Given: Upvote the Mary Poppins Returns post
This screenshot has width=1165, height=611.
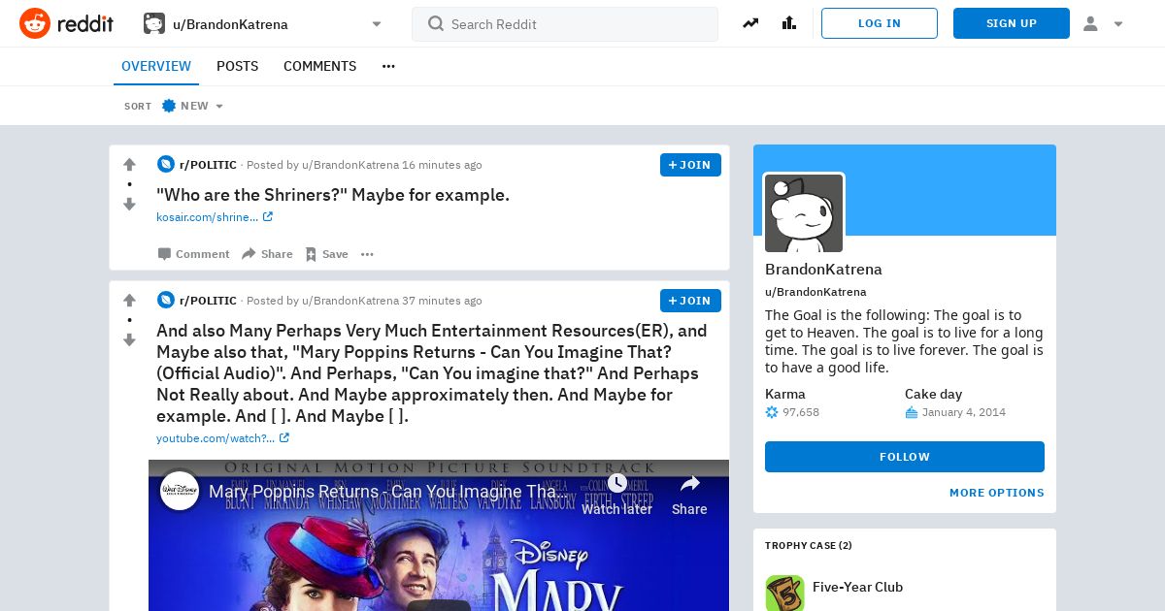Looking at the screenshot, I should pos(129,301).
